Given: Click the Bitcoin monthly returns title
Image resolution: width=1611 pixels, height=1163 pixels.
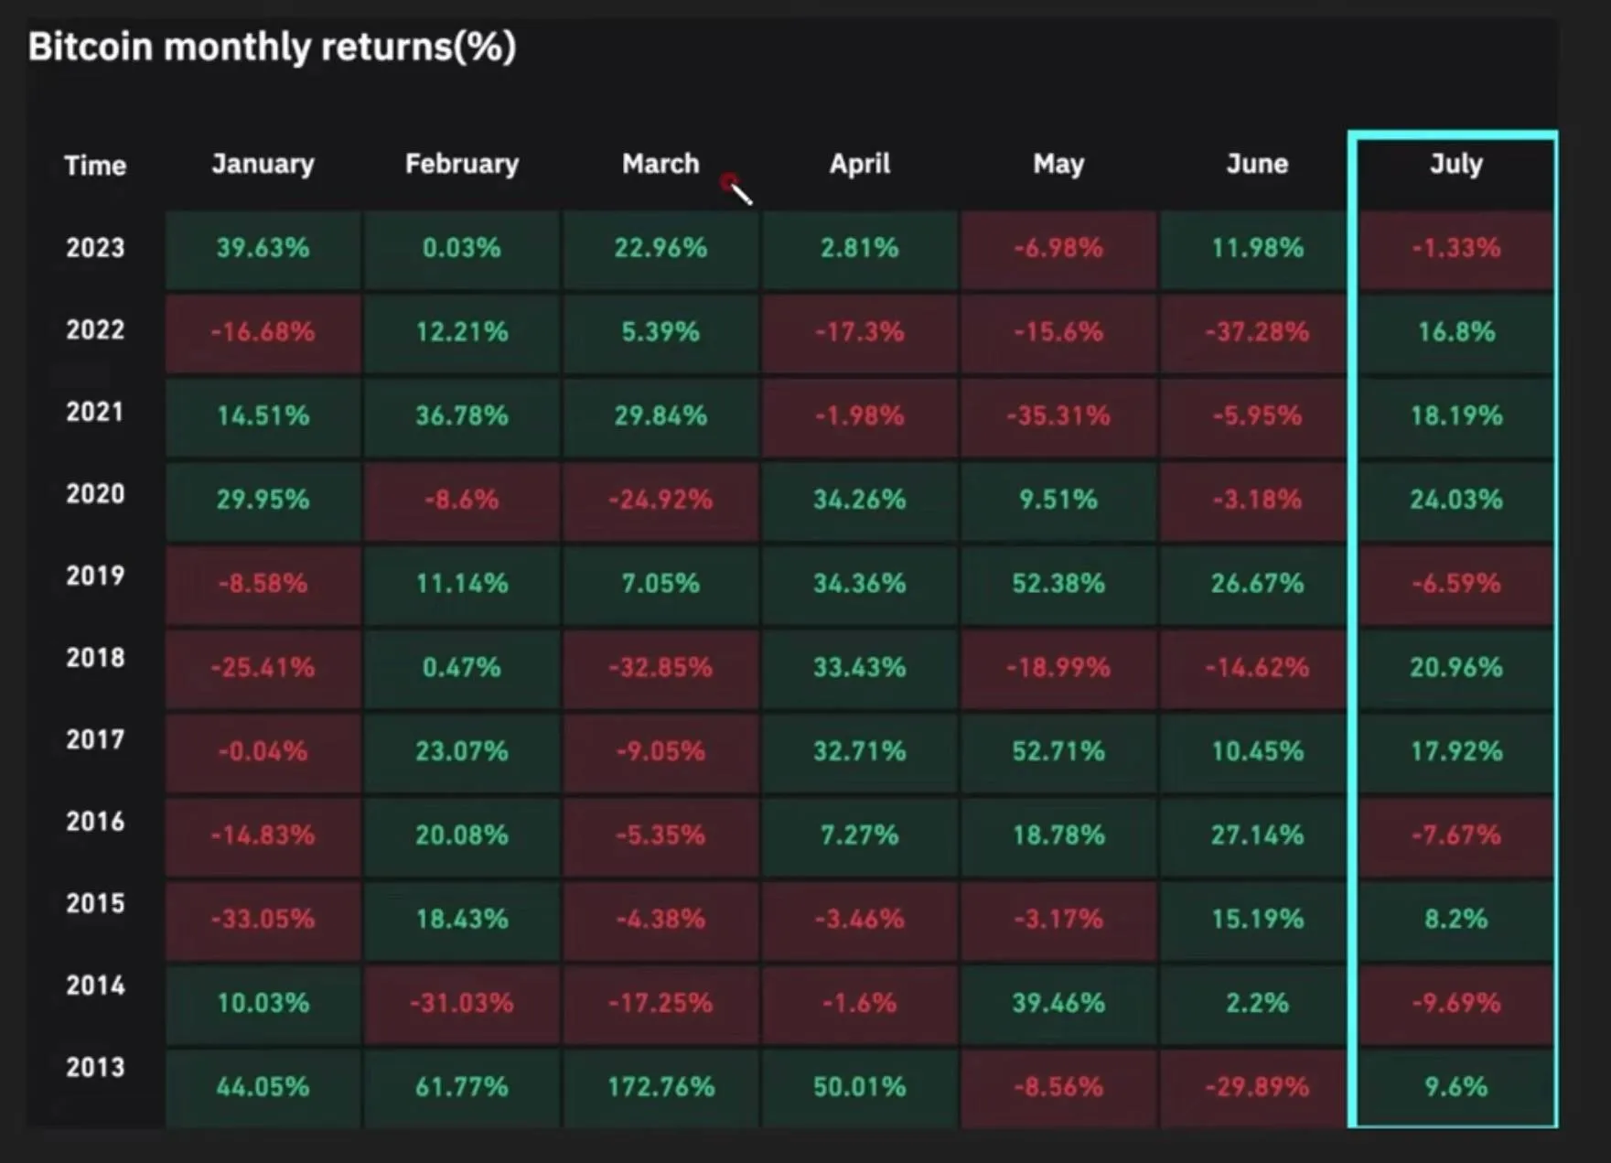Looking at the screenshot, I should coord(272,47).
